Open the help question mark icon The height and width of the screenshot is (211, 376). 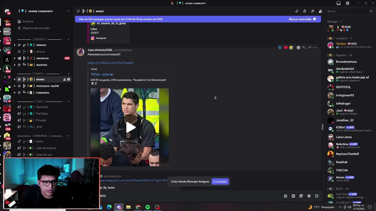348,3
